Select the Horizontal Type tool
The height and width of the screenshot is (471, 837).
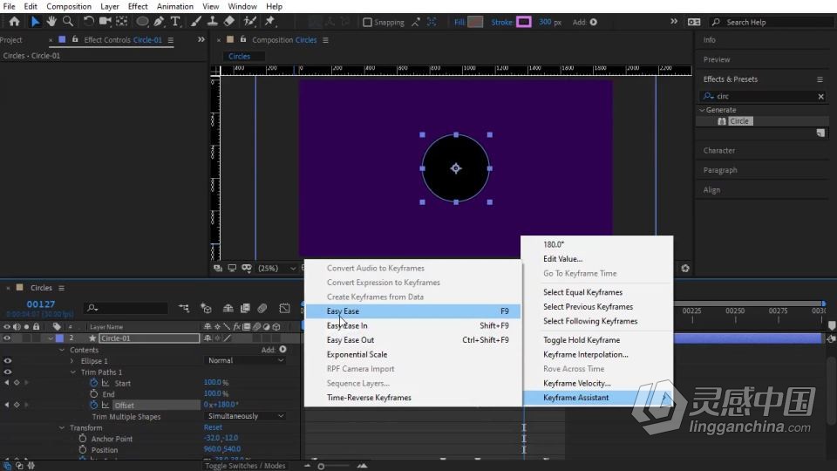point(175,21)
